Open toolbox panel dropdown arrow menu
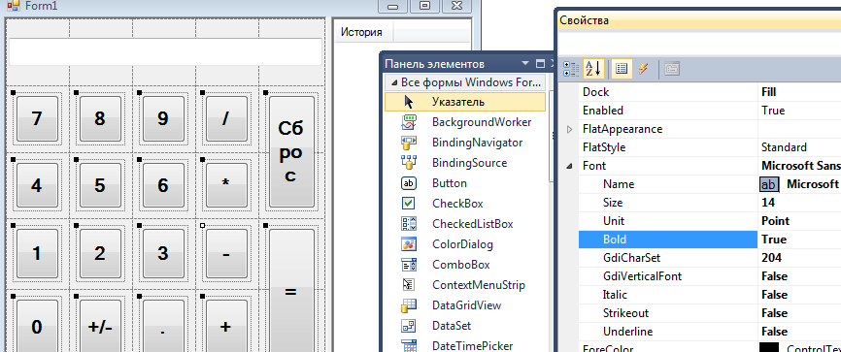This screenshot has width=841, height=352. (x=525, y=64)
